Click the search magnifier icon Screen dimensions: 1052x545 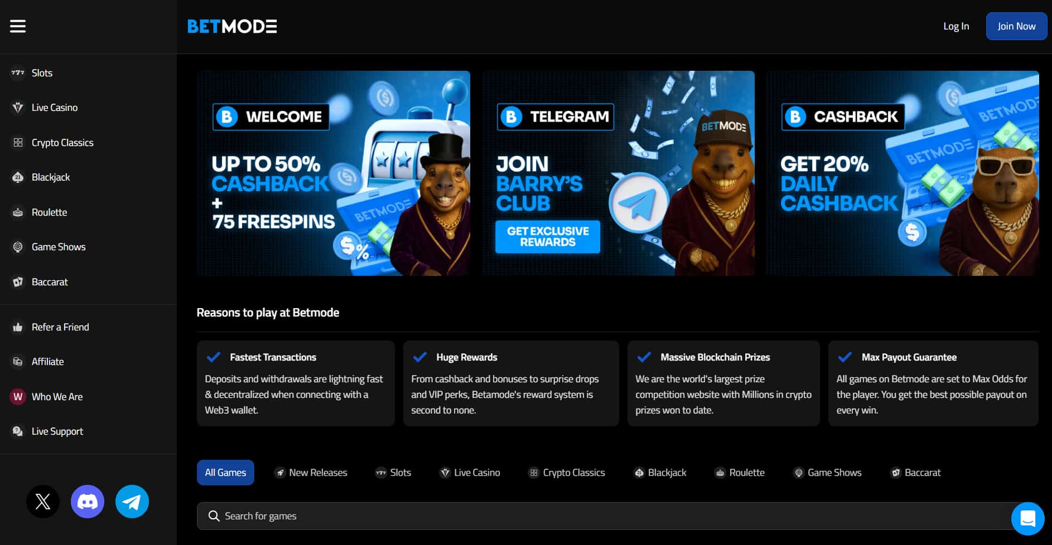coord(214,516)
